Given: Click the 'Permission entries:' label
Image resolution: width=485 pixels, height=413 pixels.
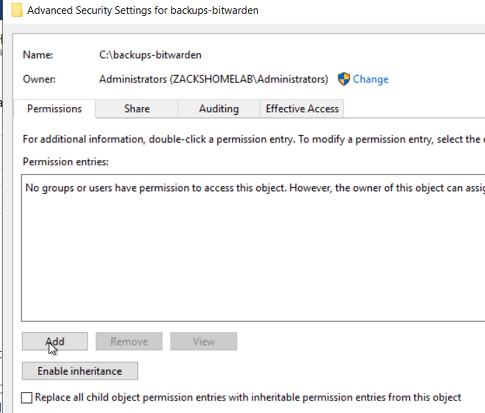Looking at the screenshot, I should click(x=66, y=162).
